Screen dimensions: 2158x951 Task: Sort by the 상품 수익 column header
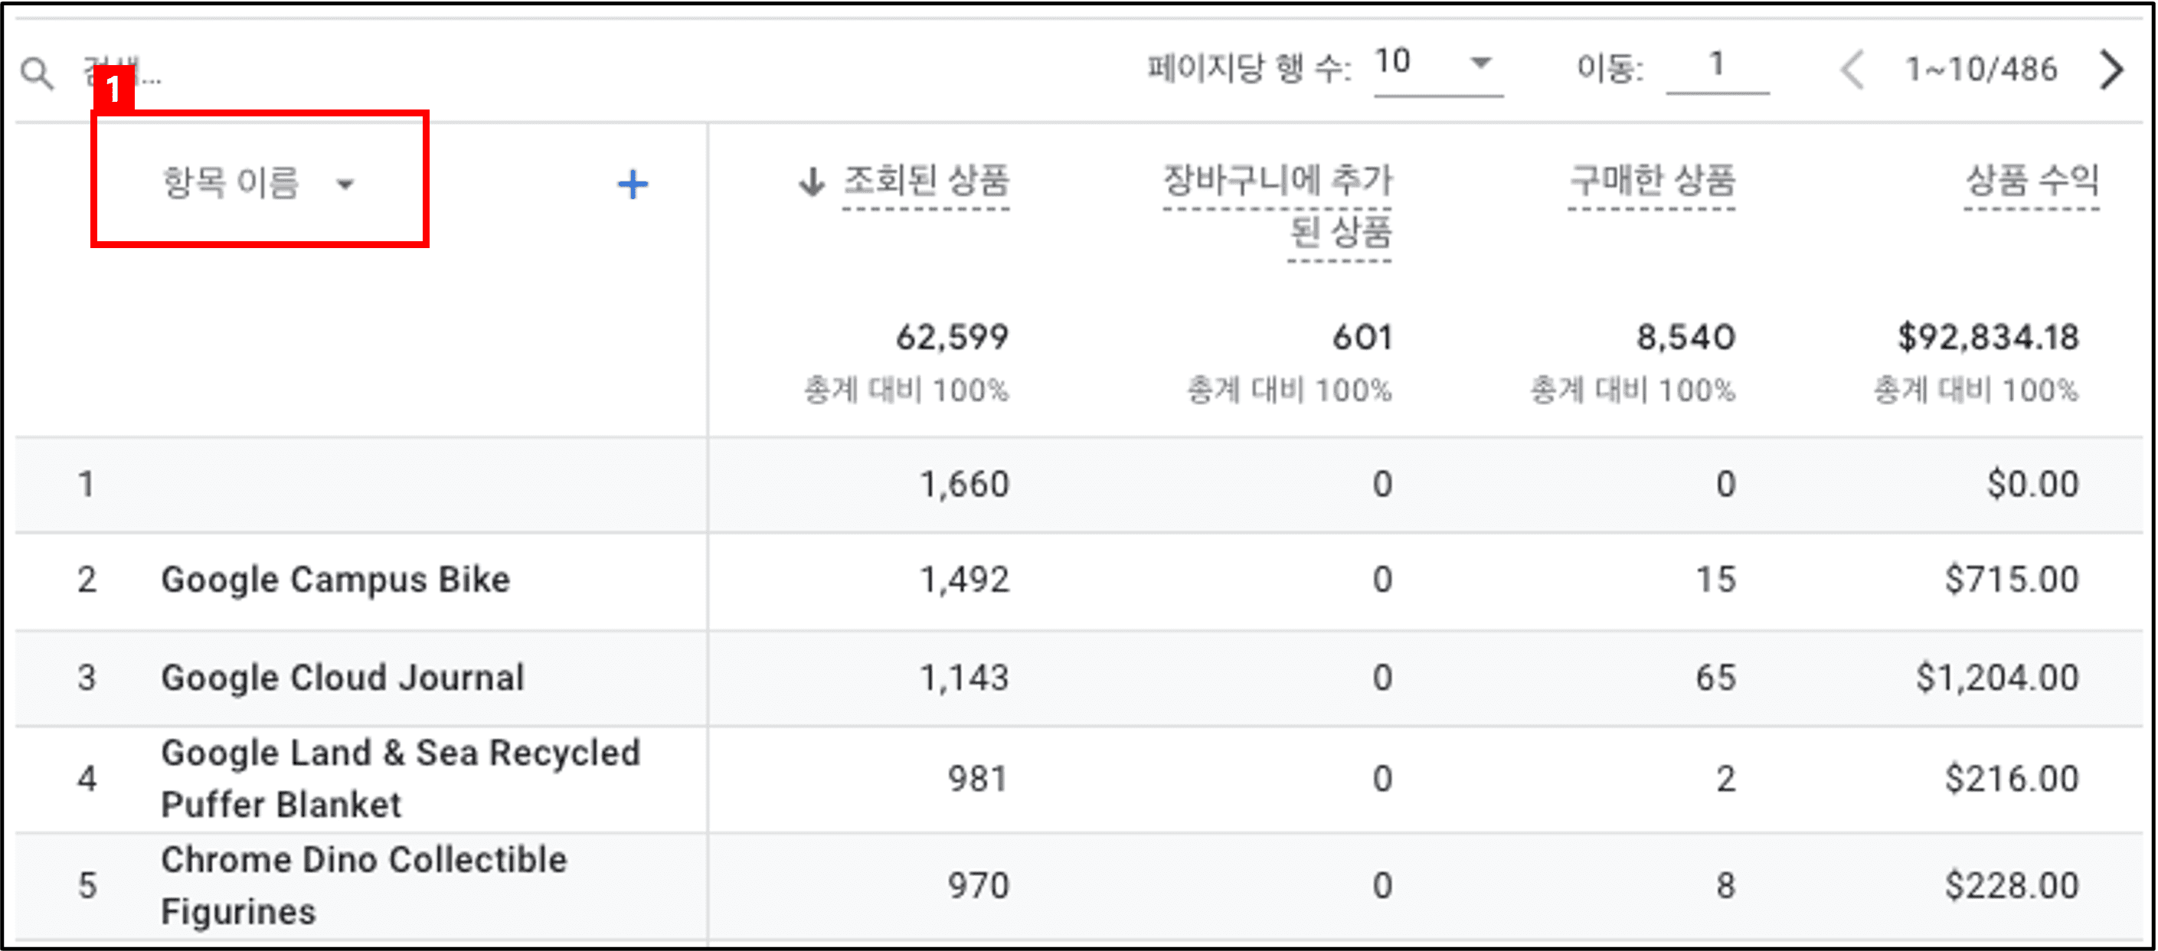[2032, 181]
